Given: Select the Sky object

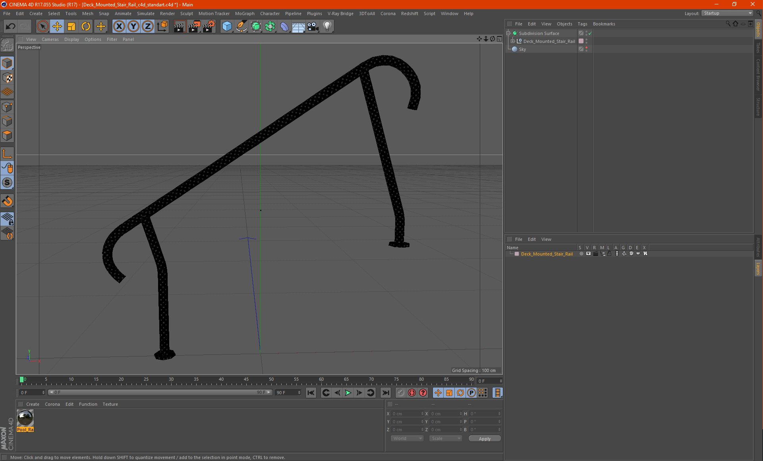Looking at the screenshot, I should [x=522, y=49].
